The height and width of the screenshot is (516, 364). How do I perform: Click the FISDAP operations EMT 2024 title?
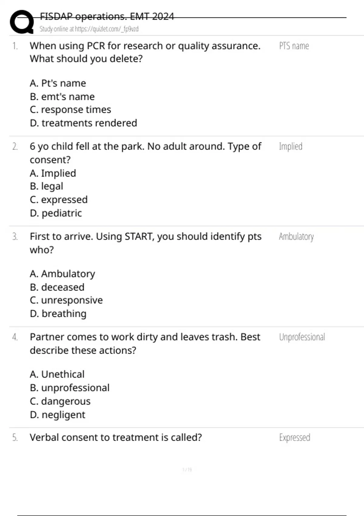tap(107, 16)
